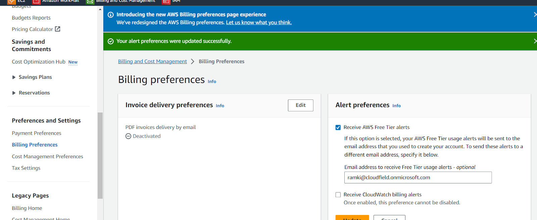
Task: Enable Receive CloudWatch billing alerts checkbox
Action: tap(338, 195)
